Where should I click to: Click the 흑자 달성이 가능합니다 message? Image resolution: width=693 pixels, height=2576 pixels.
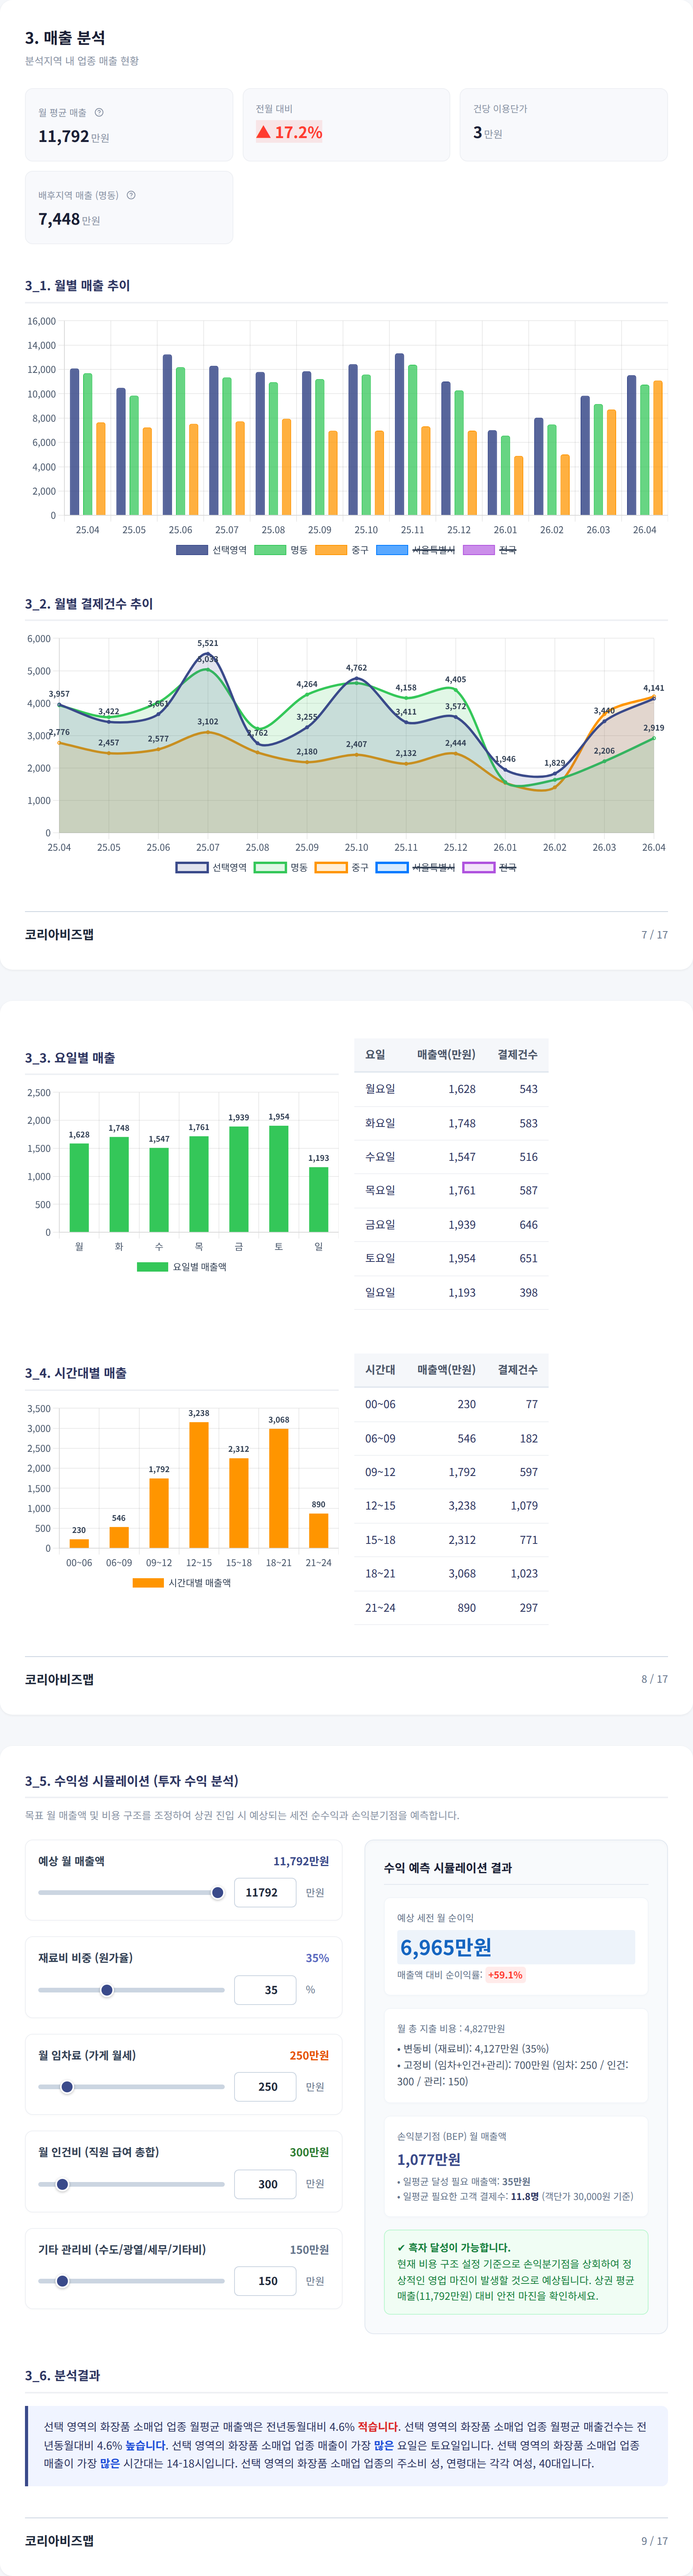click(x=453, y=2247)
